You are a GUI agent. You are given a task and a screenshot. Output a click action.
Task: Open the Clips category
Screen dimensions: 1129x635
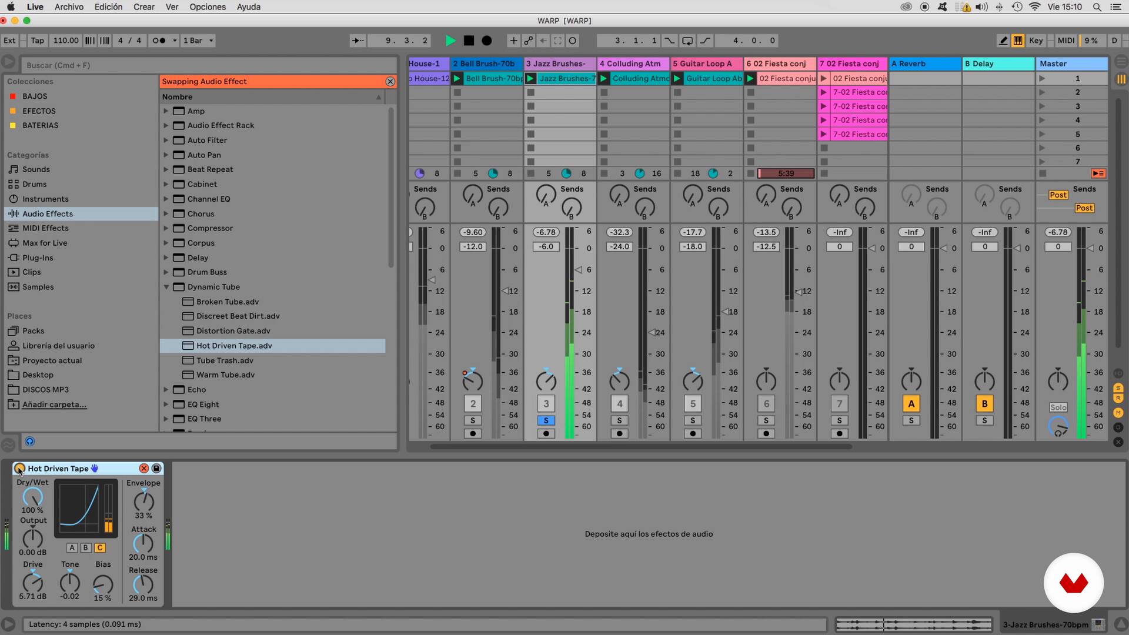tap(31, 272)
